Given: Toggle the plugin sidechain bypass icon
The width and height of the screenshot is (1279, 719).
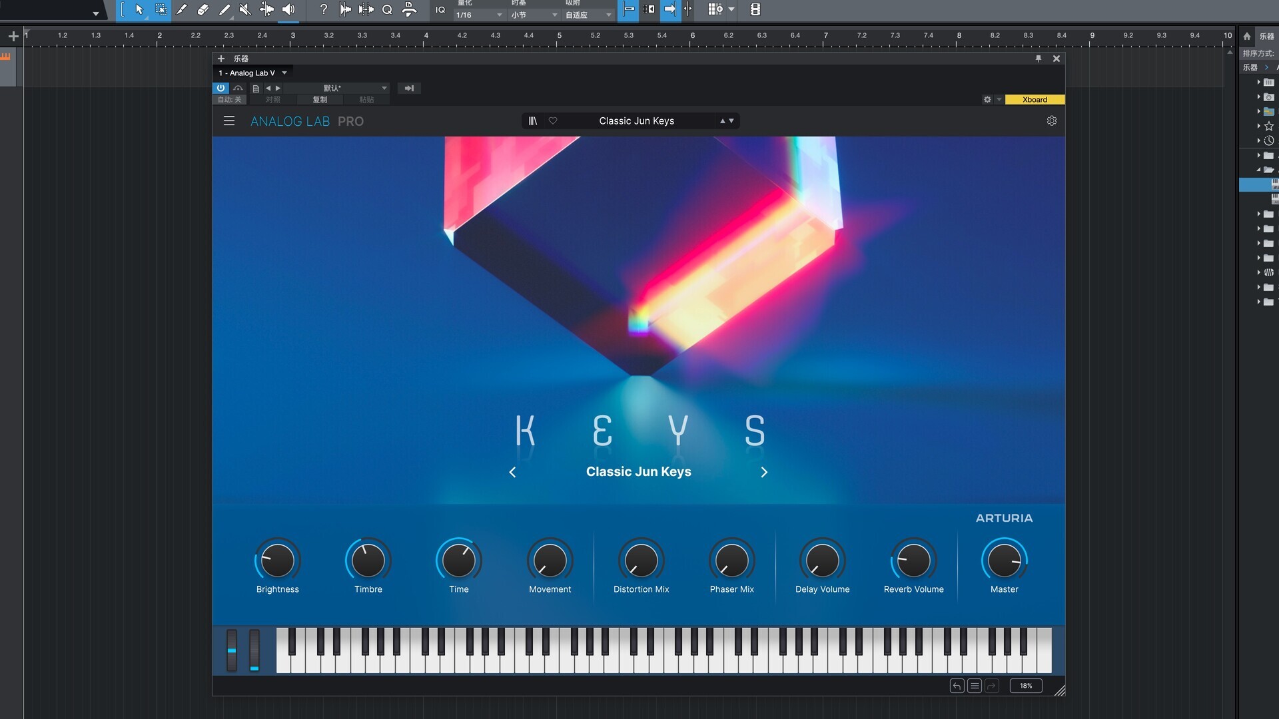Looking at the screenshot, I should coord(238,88).
